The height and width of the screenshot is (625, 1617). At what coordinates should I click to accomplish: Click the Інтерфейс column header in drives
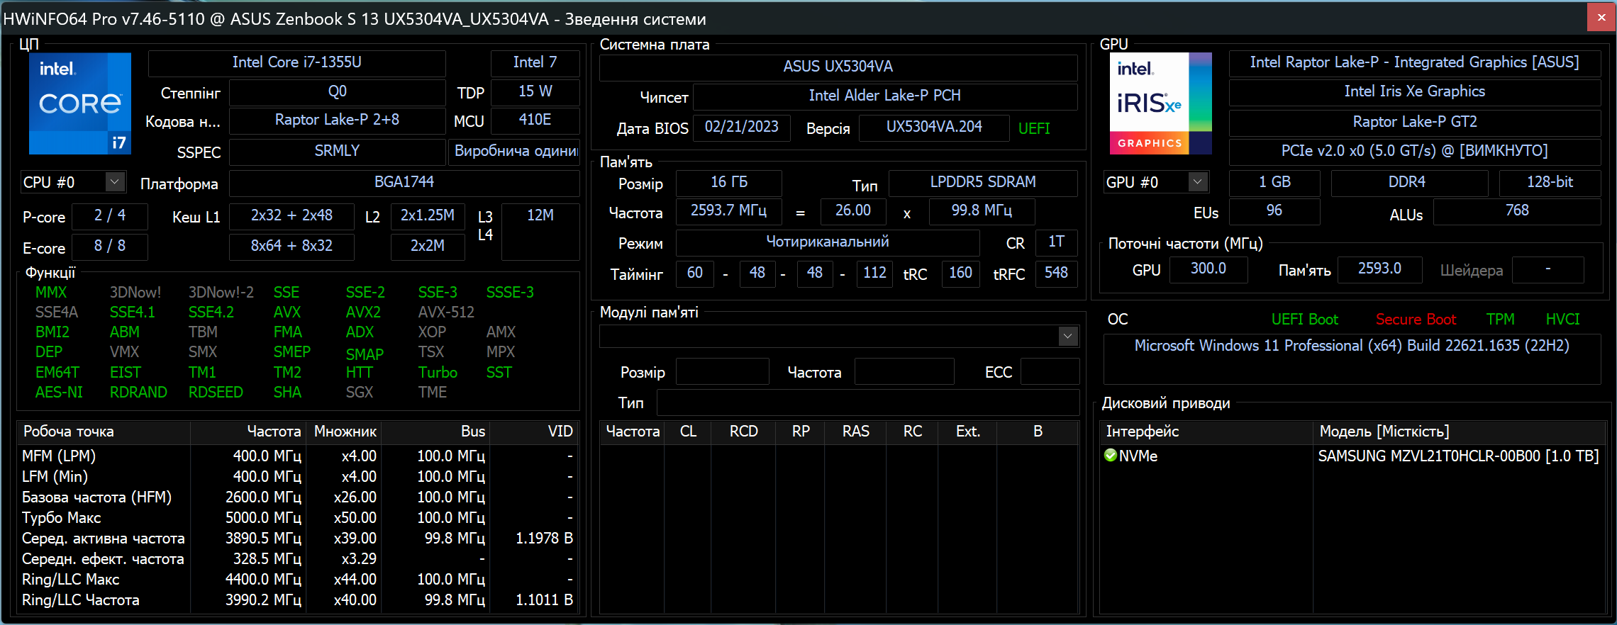(1142, 432)
